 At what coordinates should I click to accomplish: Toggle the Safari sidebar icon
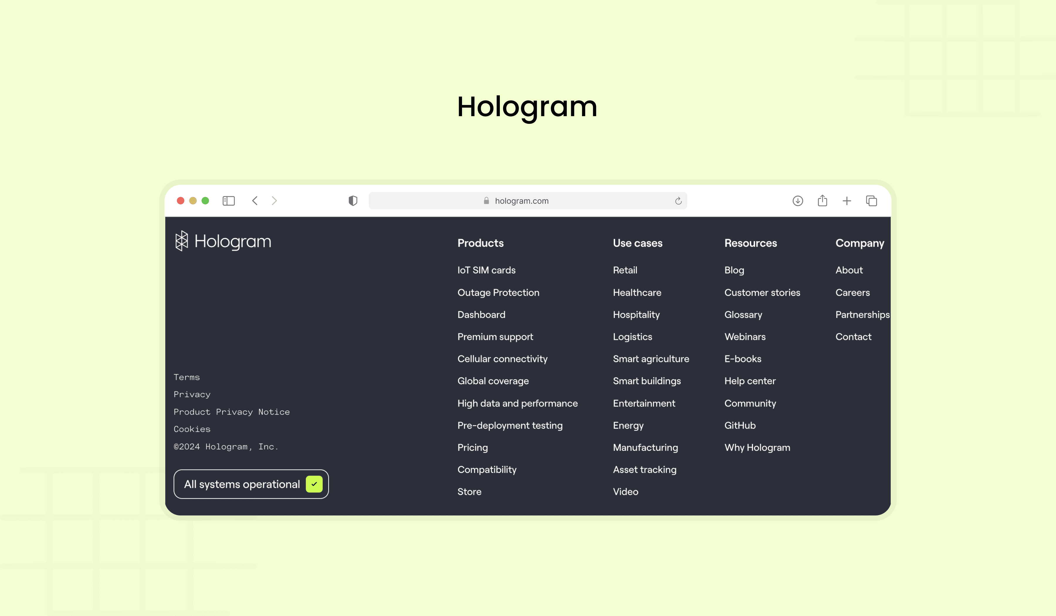(x=229, y=201)
